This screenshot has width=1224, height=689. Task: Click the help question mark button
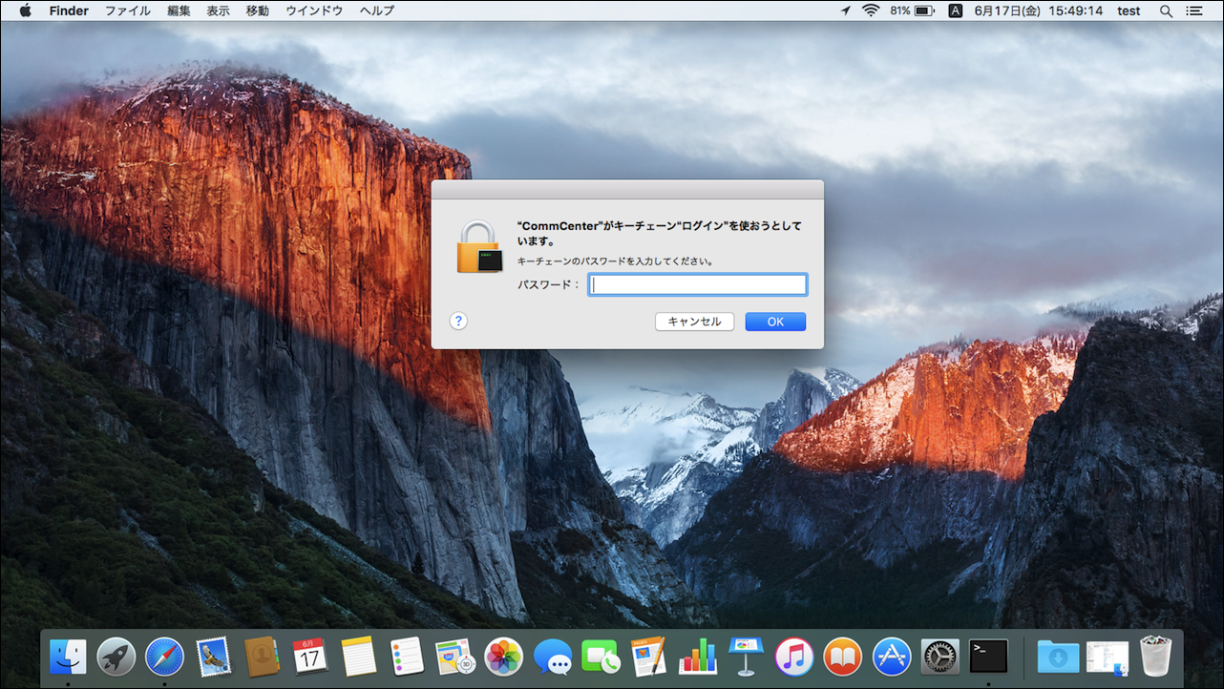[458, 322]
